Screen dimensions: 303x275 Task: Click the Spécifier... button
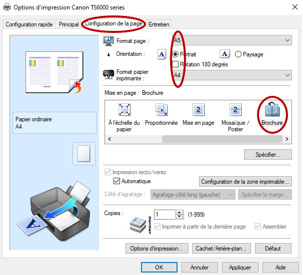[268, 155]
